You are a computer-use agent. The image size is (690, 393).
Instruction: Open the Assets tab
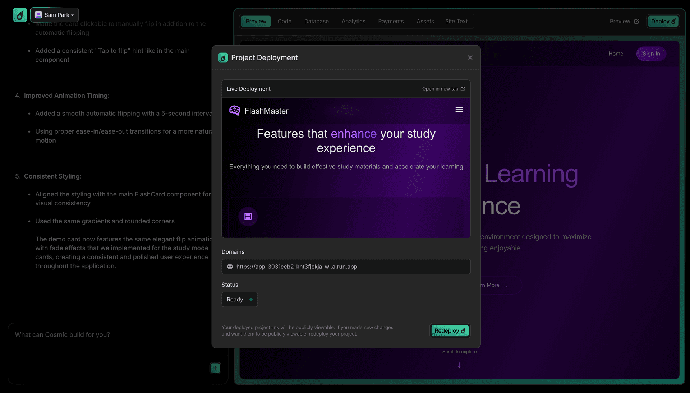coord(425,21)
